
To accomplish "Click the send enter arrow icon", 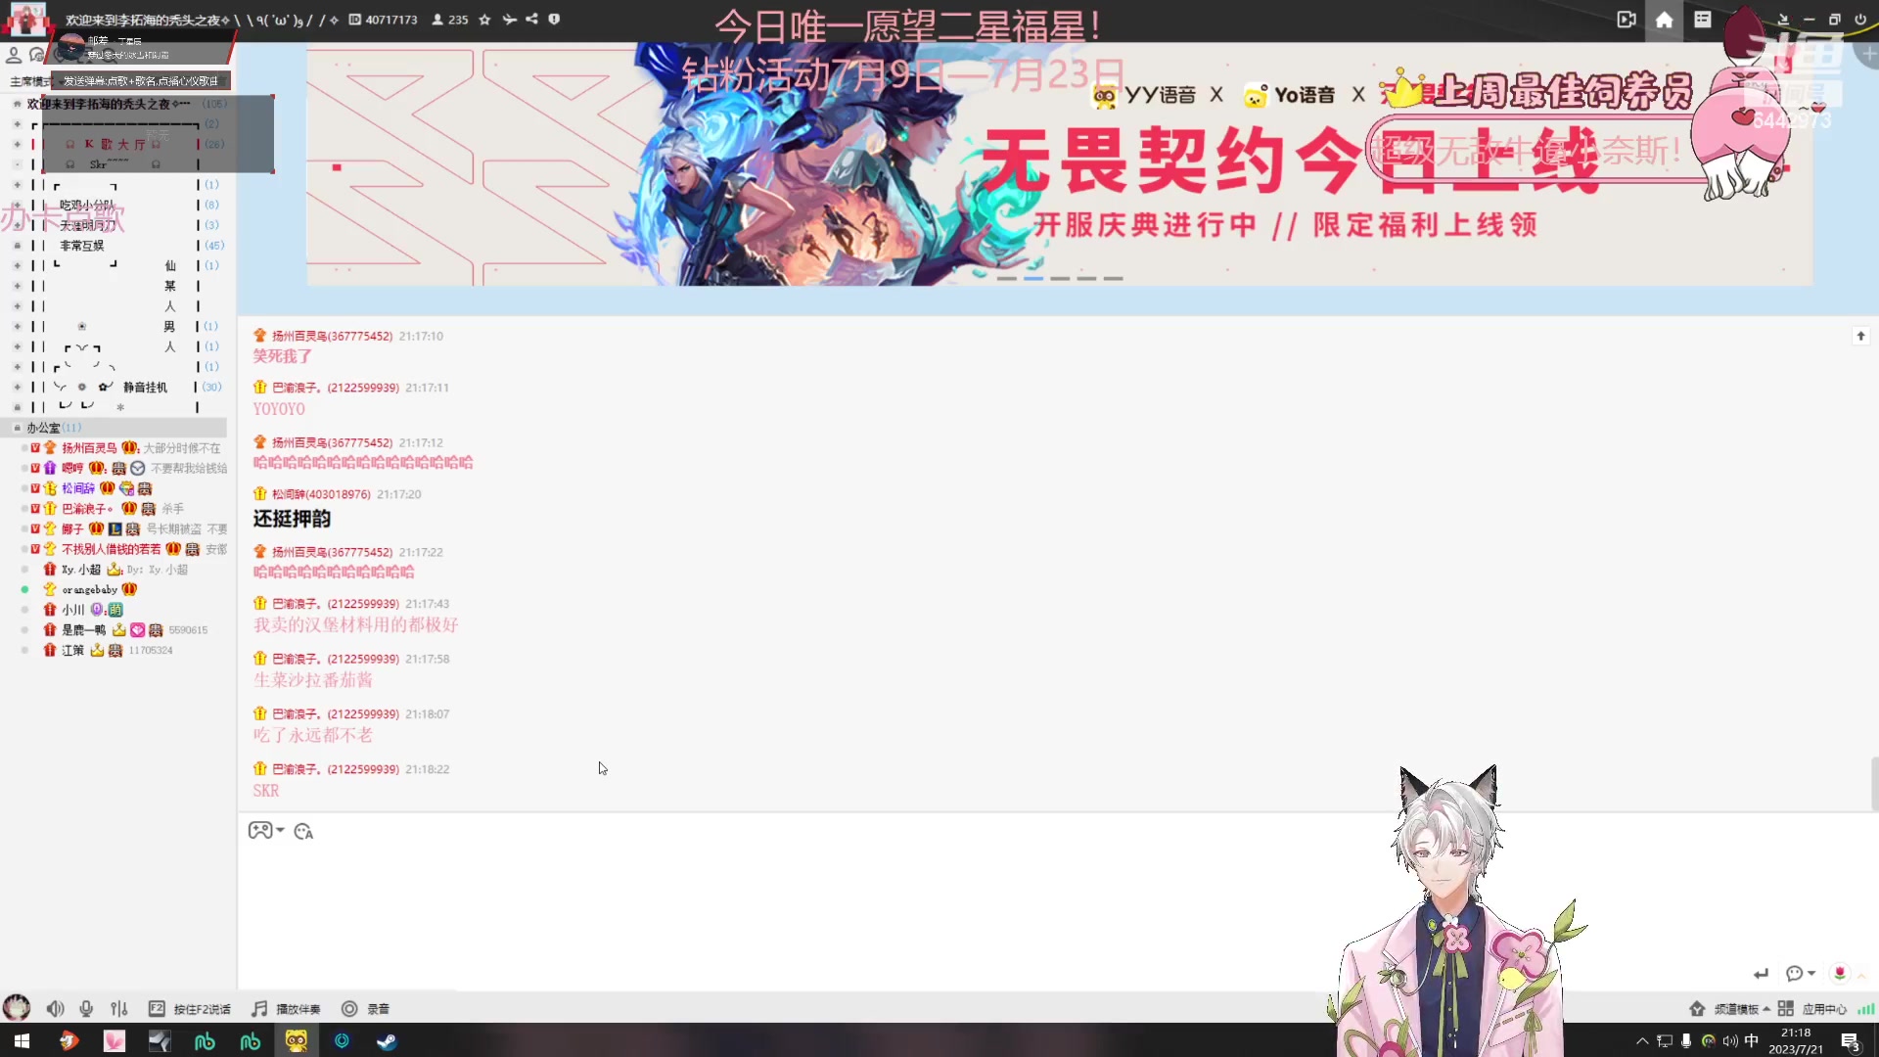I will 1762,974.
